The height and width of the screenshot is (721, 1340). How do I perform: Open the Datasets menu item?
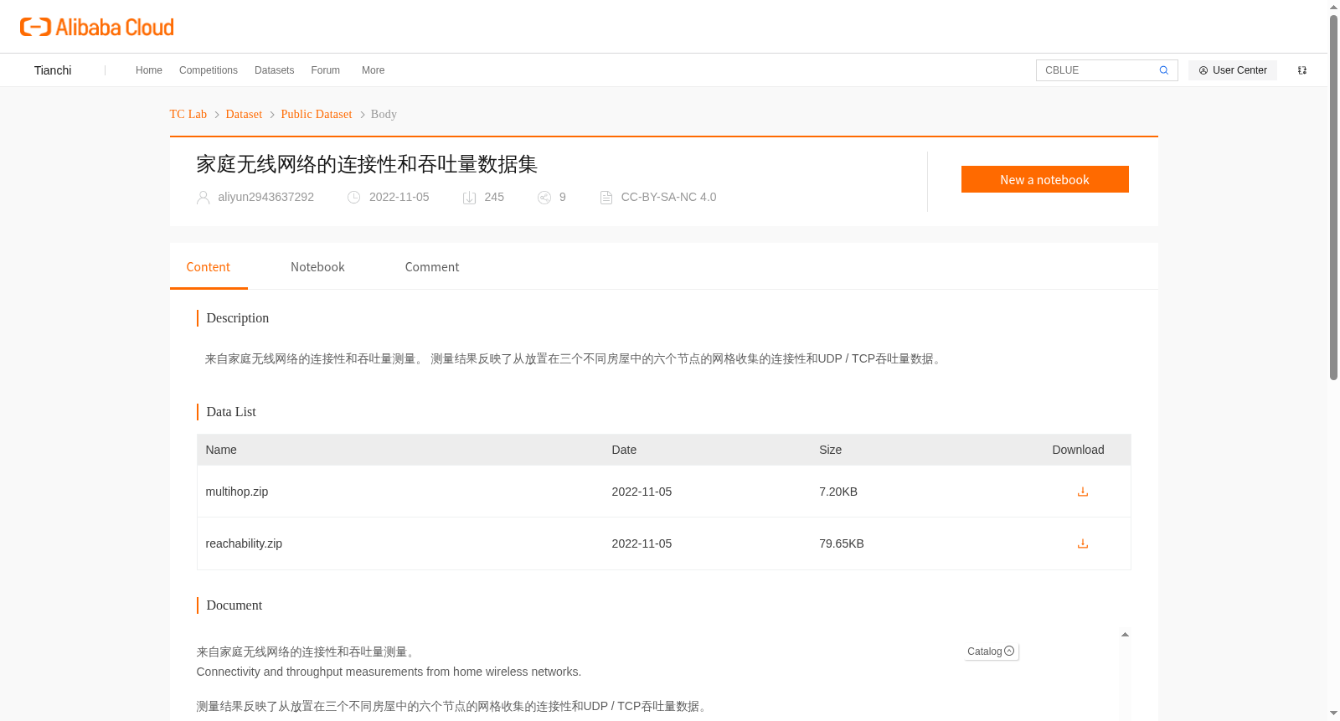pos(274,70)
